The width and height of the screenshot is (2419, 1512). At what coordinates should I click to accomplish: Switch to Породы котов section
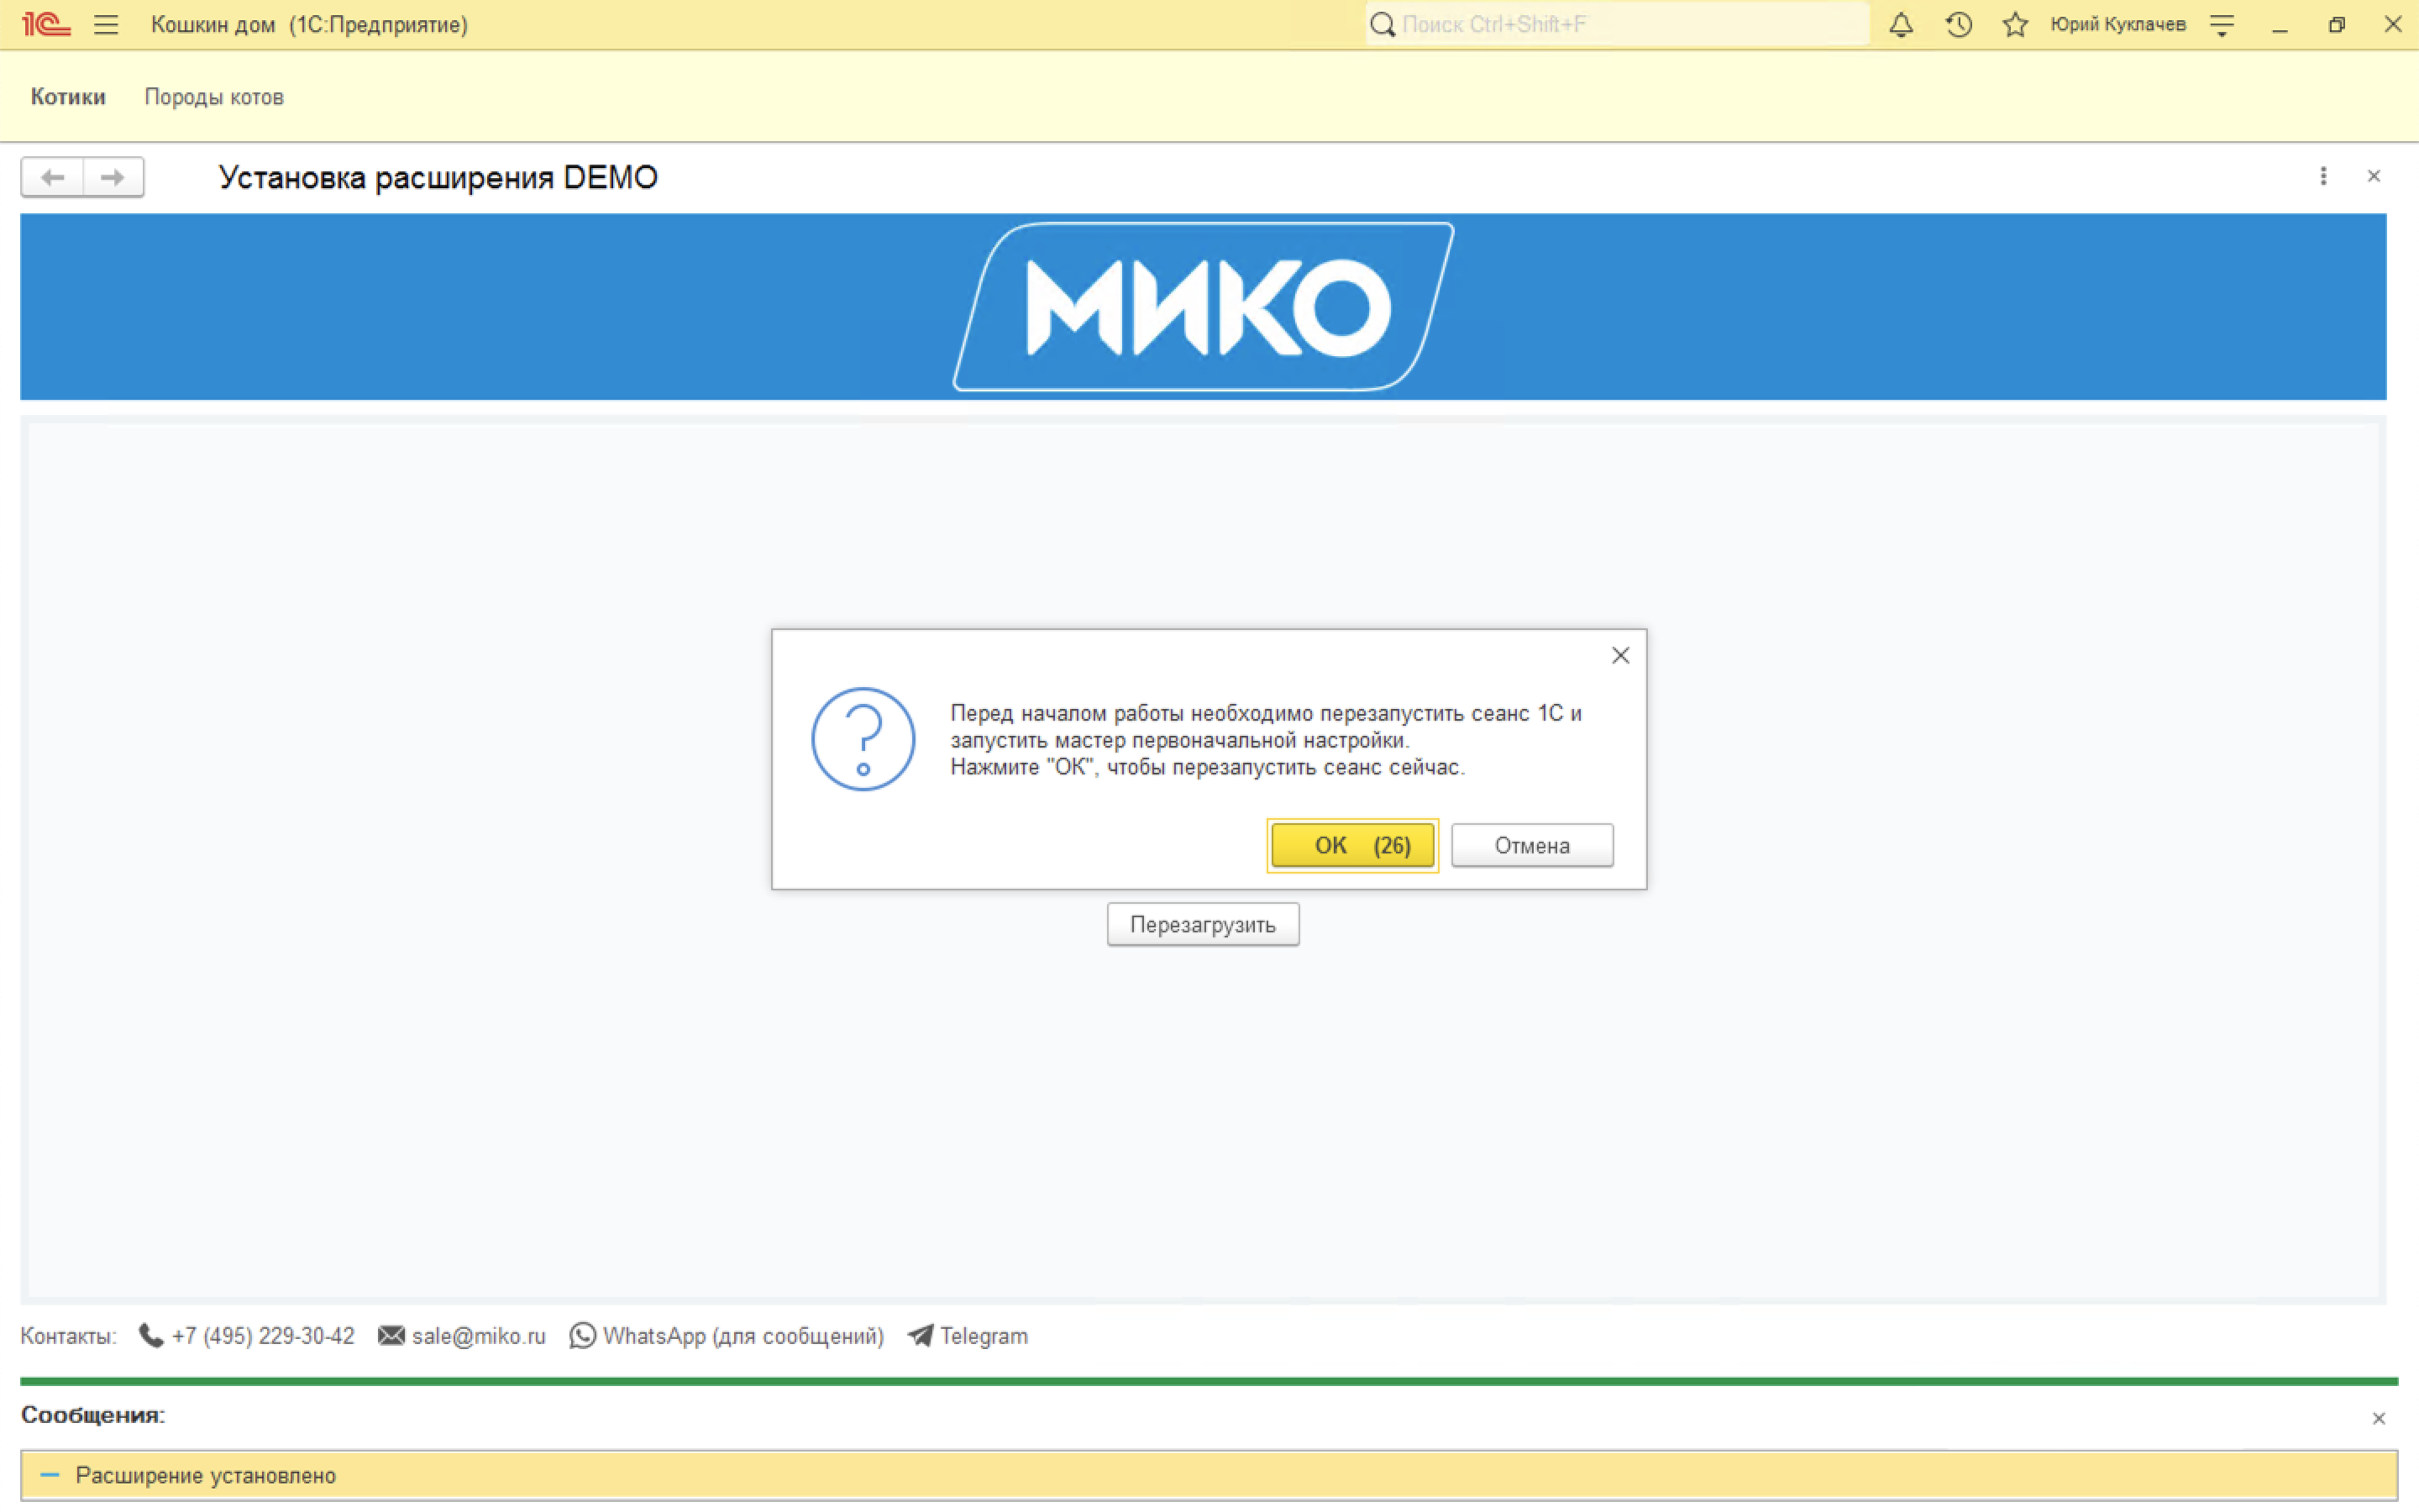point(214,97)
